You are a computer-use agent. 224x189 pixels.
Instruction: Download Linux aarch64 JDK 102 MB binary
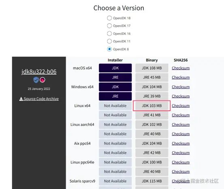pyautogui.click(x=152, y=125)
